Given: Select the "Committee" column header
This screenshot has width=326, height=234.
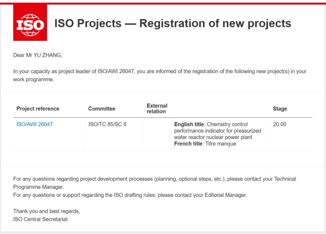Looking at the screenshot, I should [101, 109].
